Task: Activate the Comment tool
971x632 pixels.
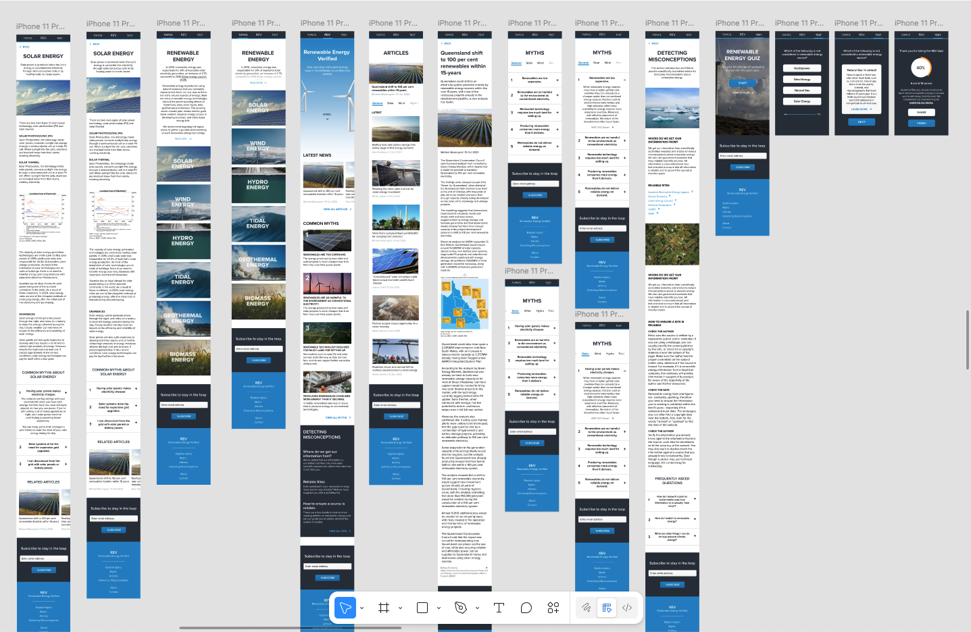Action: (x=526, y=608)
